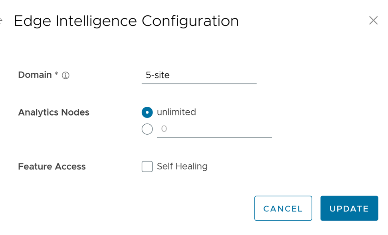
Task: Select the unlimited Analytics Nodes radio button
Action: pyautogui.click(x=147, y=112)
